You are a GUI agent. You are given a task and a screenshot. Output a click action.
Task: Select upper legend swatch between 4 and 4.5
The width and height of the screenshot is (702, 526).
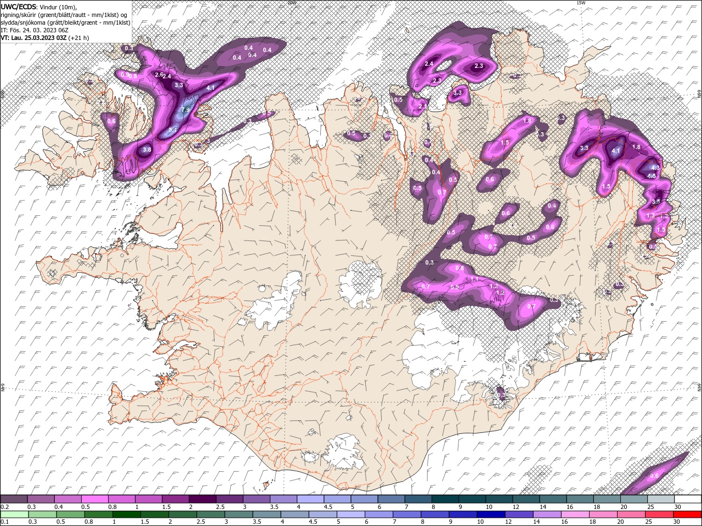tap(310, 499)
